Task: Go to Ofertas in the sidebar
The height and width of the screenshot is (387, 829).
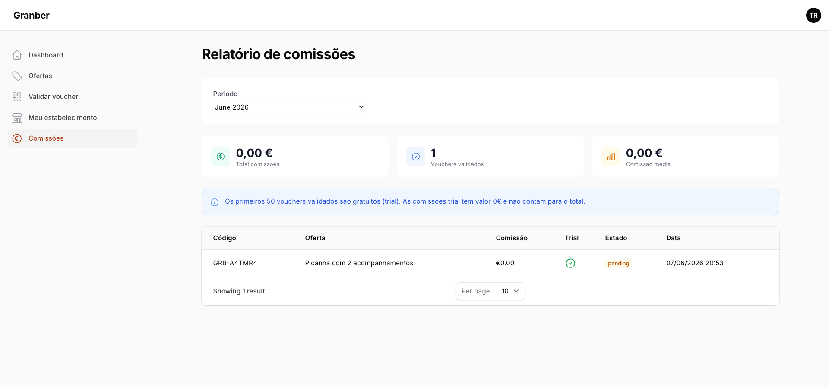Action: tap(73, 76)
